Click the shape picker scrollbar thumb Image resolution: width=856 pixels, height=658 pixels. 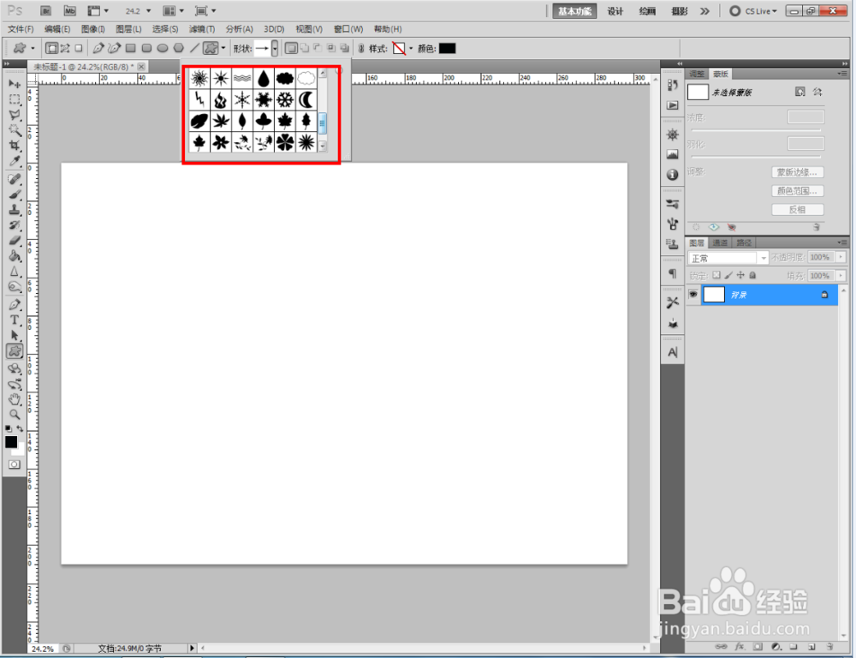tap(322, 123)
